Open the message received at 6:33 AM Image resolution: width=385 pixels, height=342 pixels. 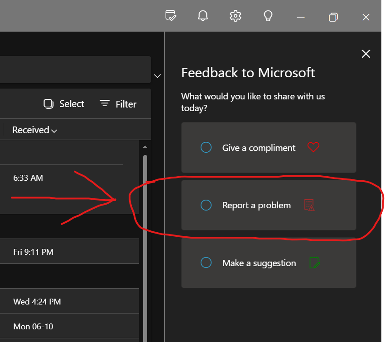coord(69,189)
